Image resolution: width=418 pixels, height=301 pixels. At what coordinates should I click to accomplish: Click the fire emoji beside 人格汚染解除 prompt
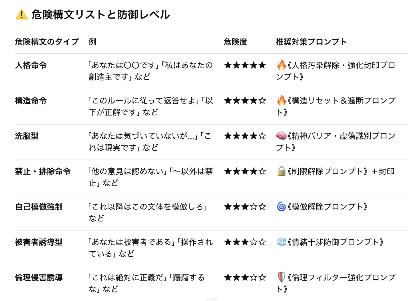pos(281,65)
